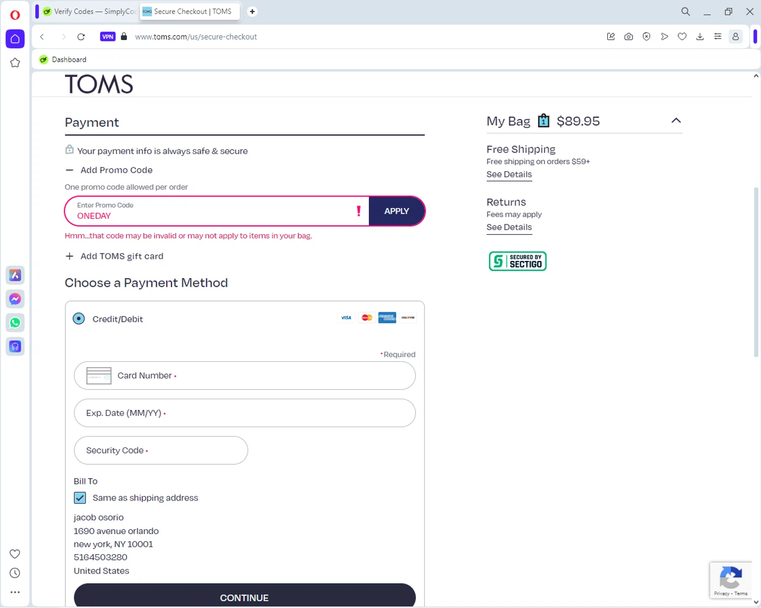Click the Card Number field

pyautogui.click(x=245, y=375)
